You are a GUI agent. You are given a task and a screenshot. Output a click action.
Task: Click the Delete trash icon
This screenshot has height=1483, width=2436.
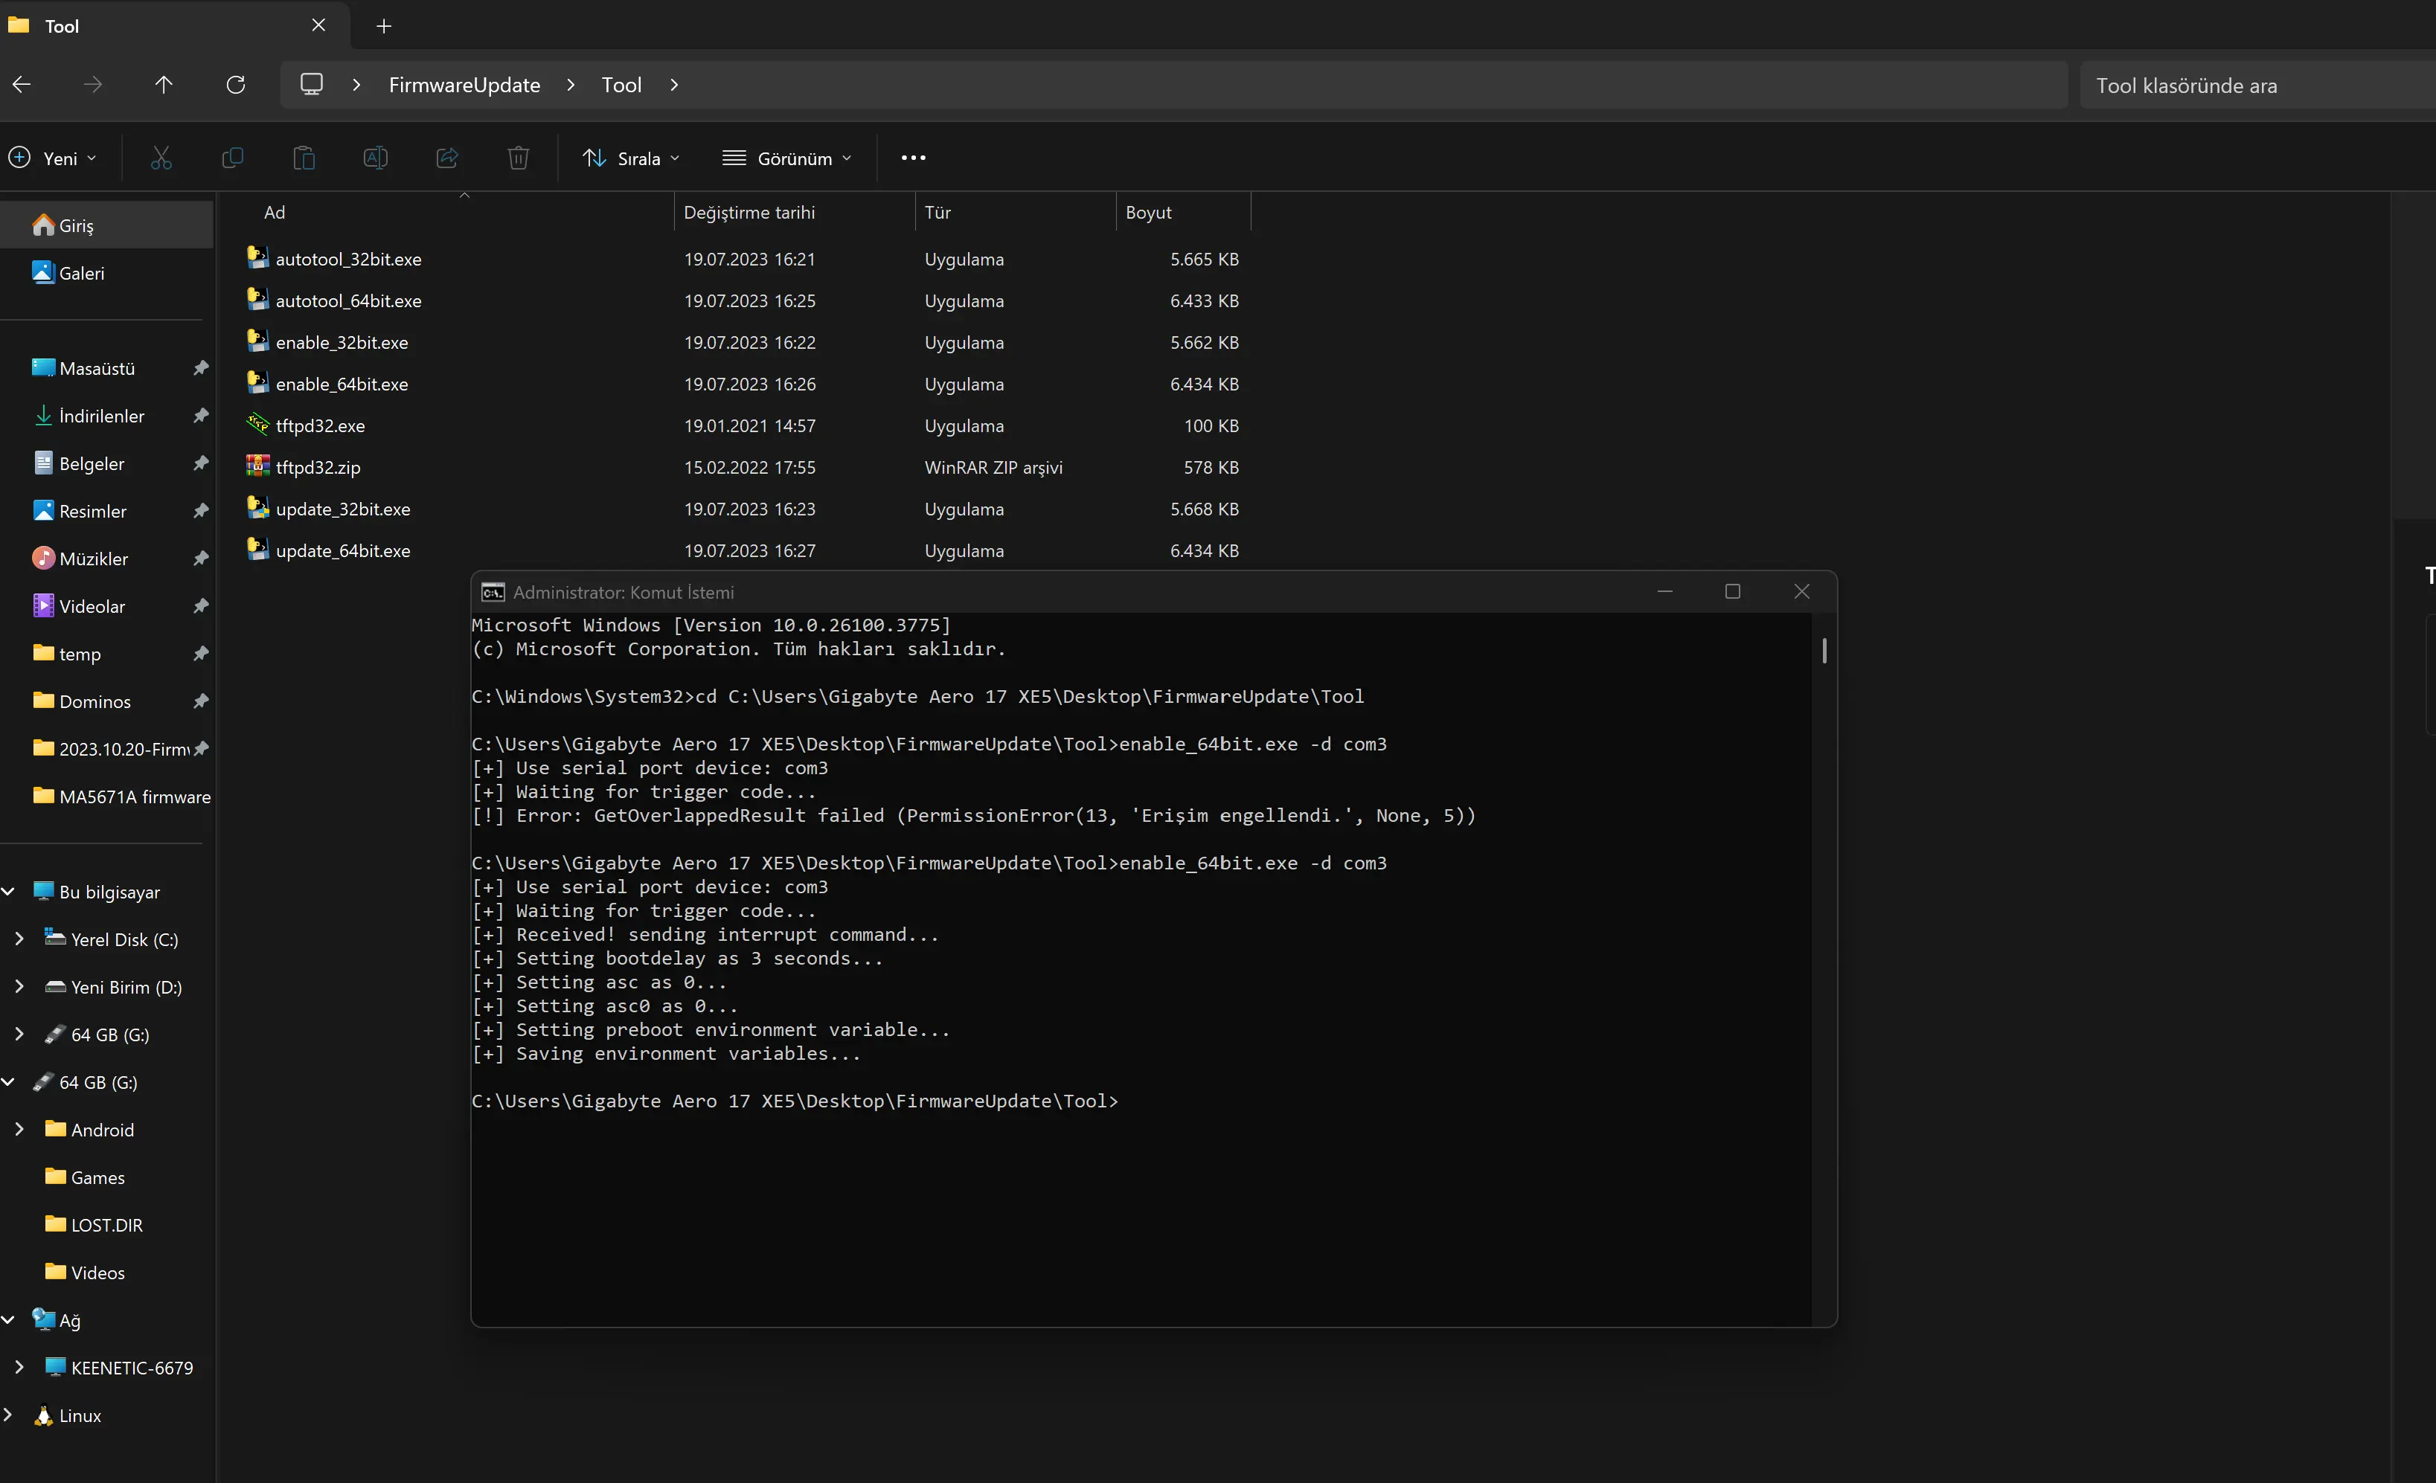(x=519, y=158)
